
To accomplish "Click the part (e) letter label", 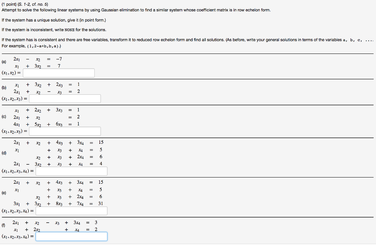I will [4, 193].
